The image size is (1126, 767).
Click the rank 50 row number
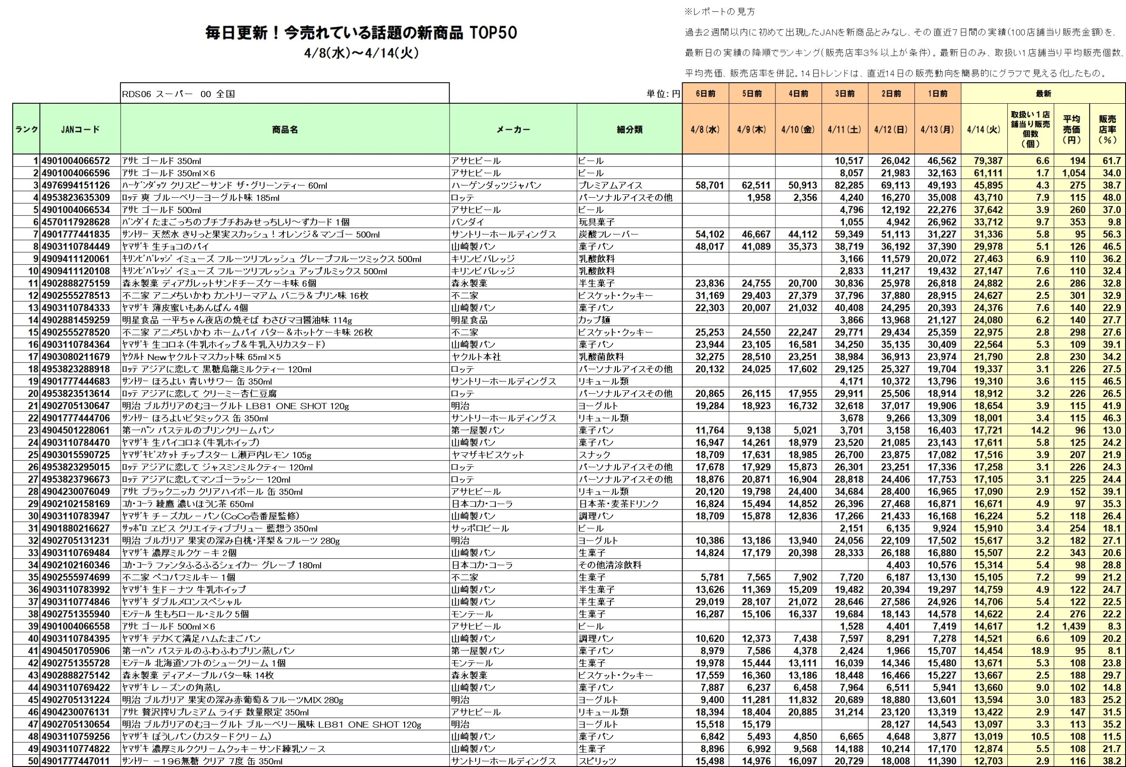33,761
